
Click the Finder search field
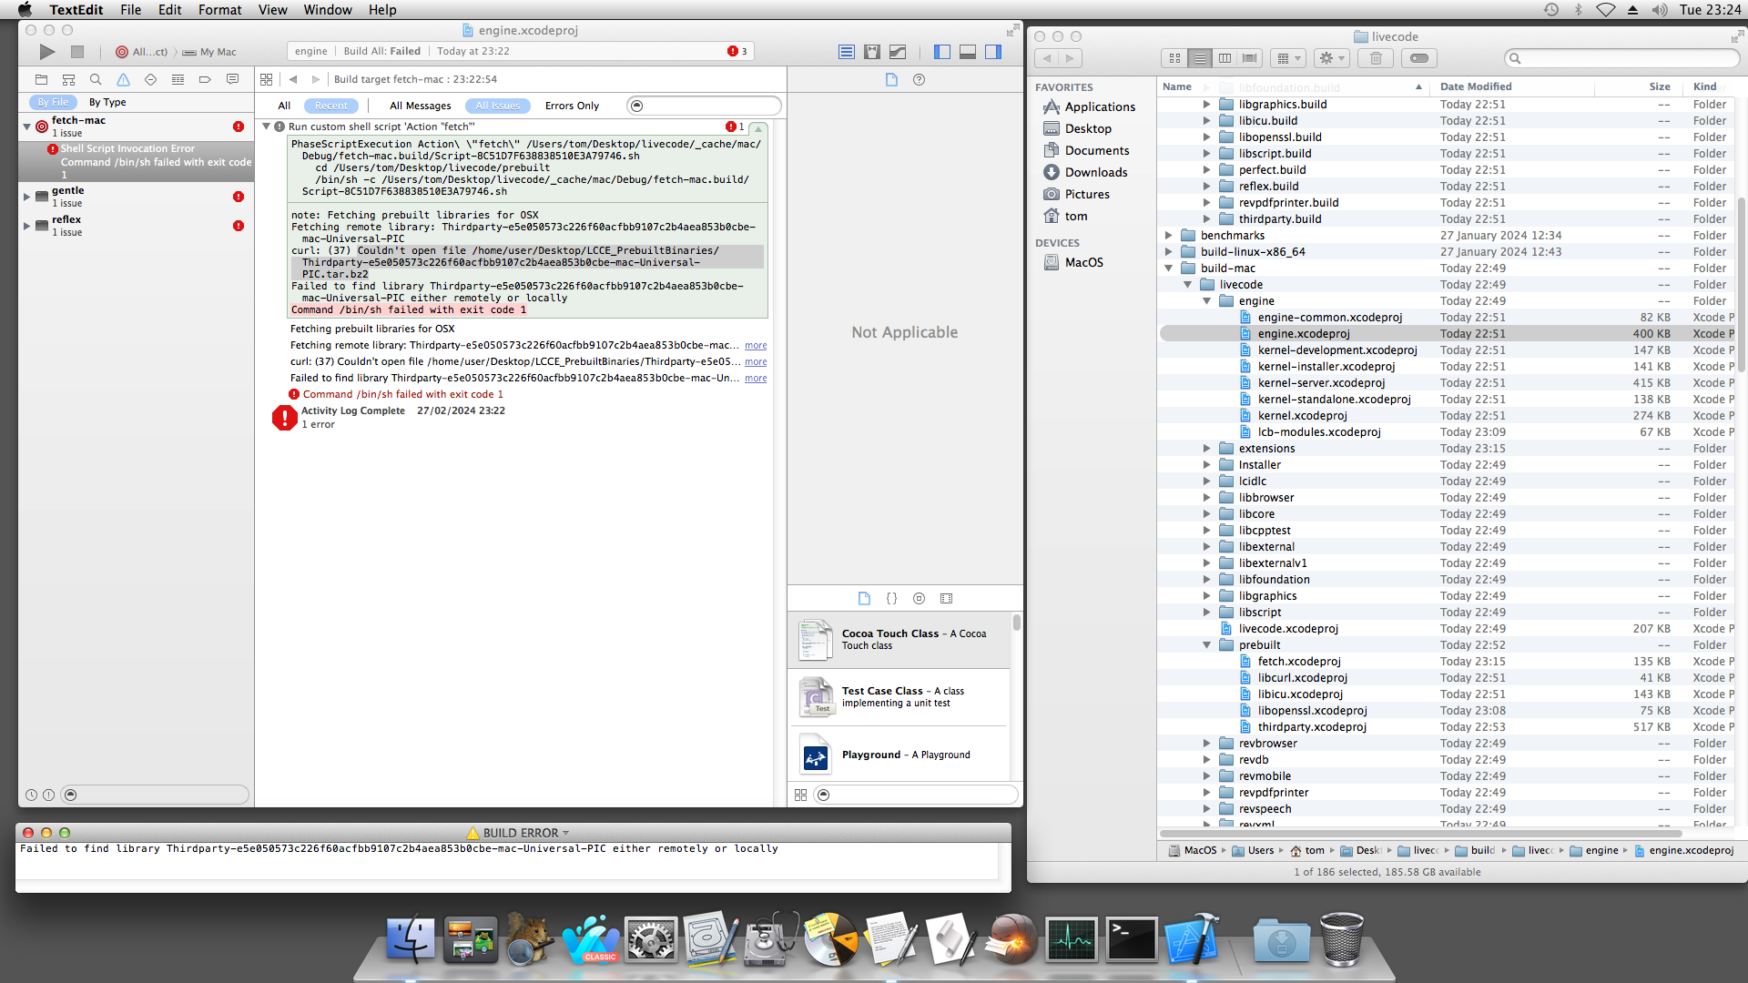(x=1621, y=58)
